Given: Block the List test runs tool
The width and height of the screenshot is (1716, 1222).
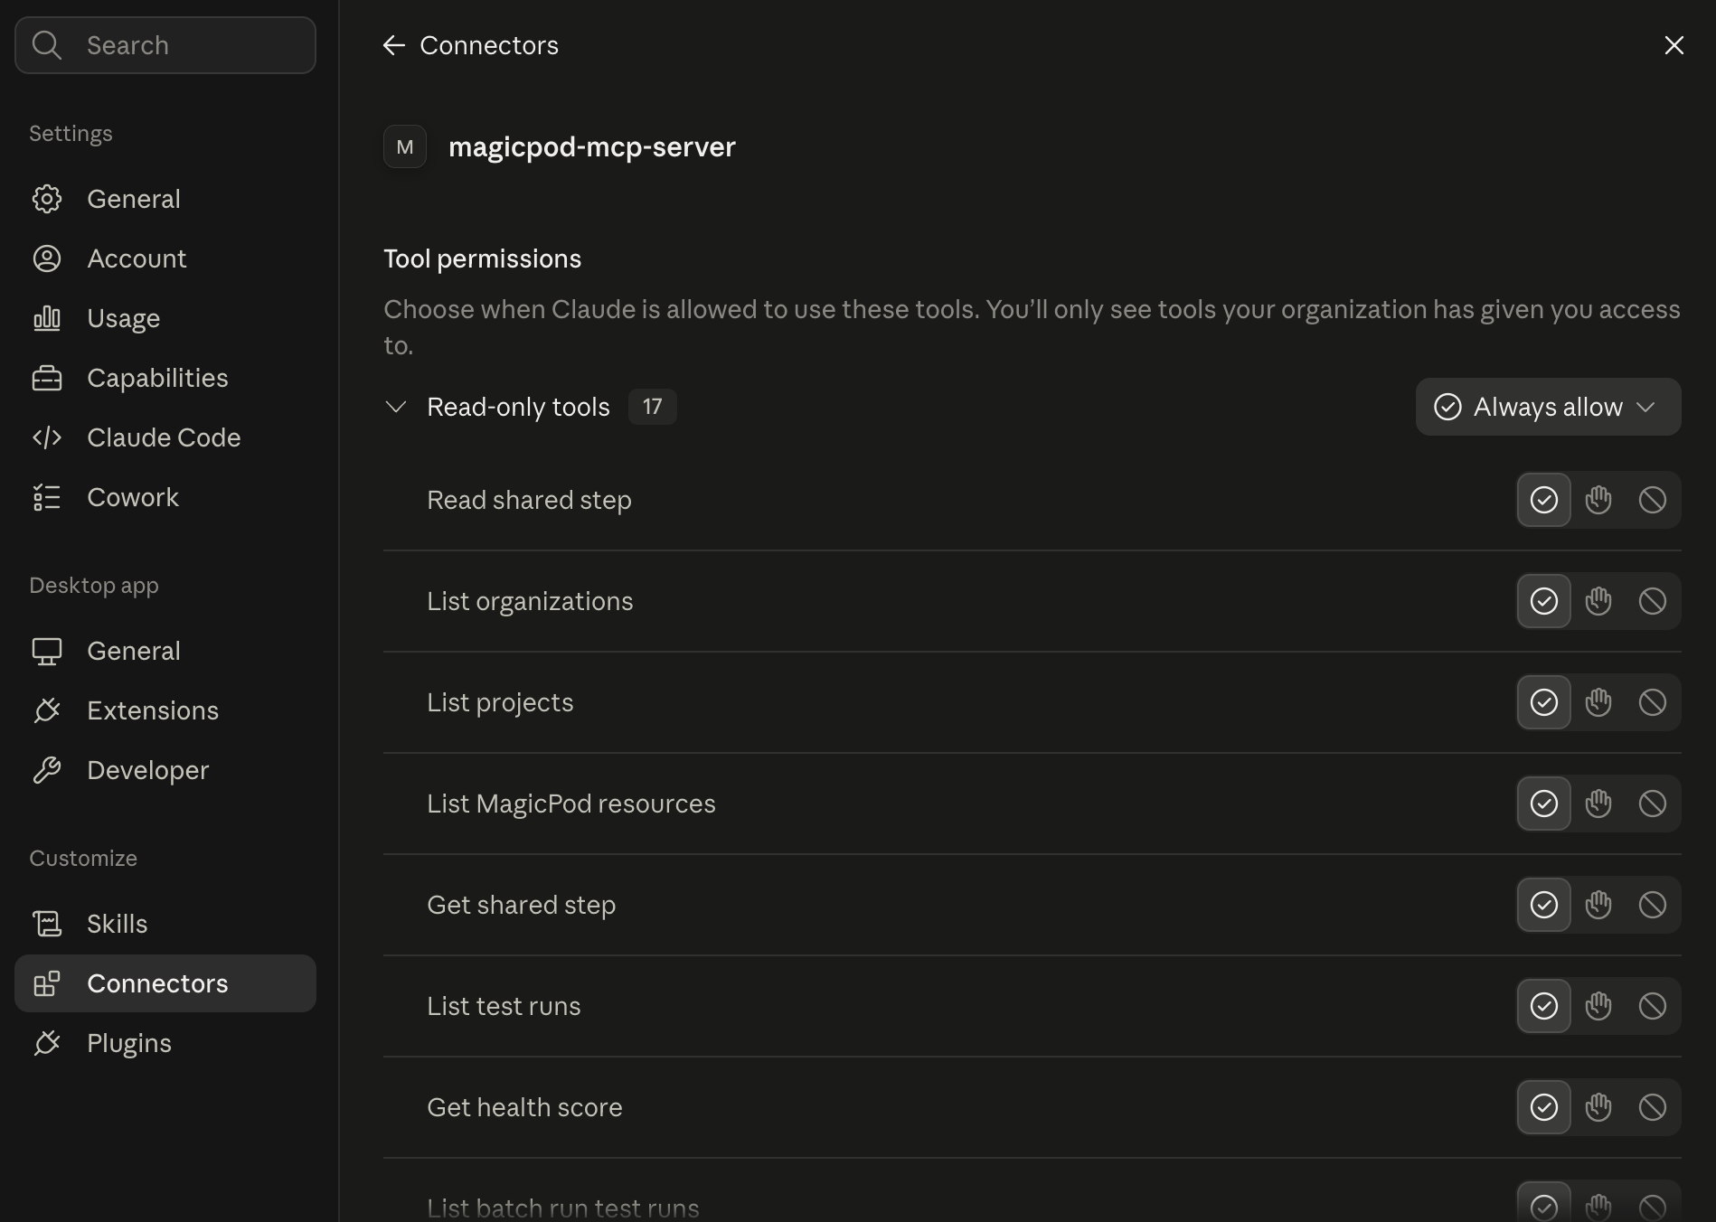Looking at the screenshot, I should [1653, 1006].
